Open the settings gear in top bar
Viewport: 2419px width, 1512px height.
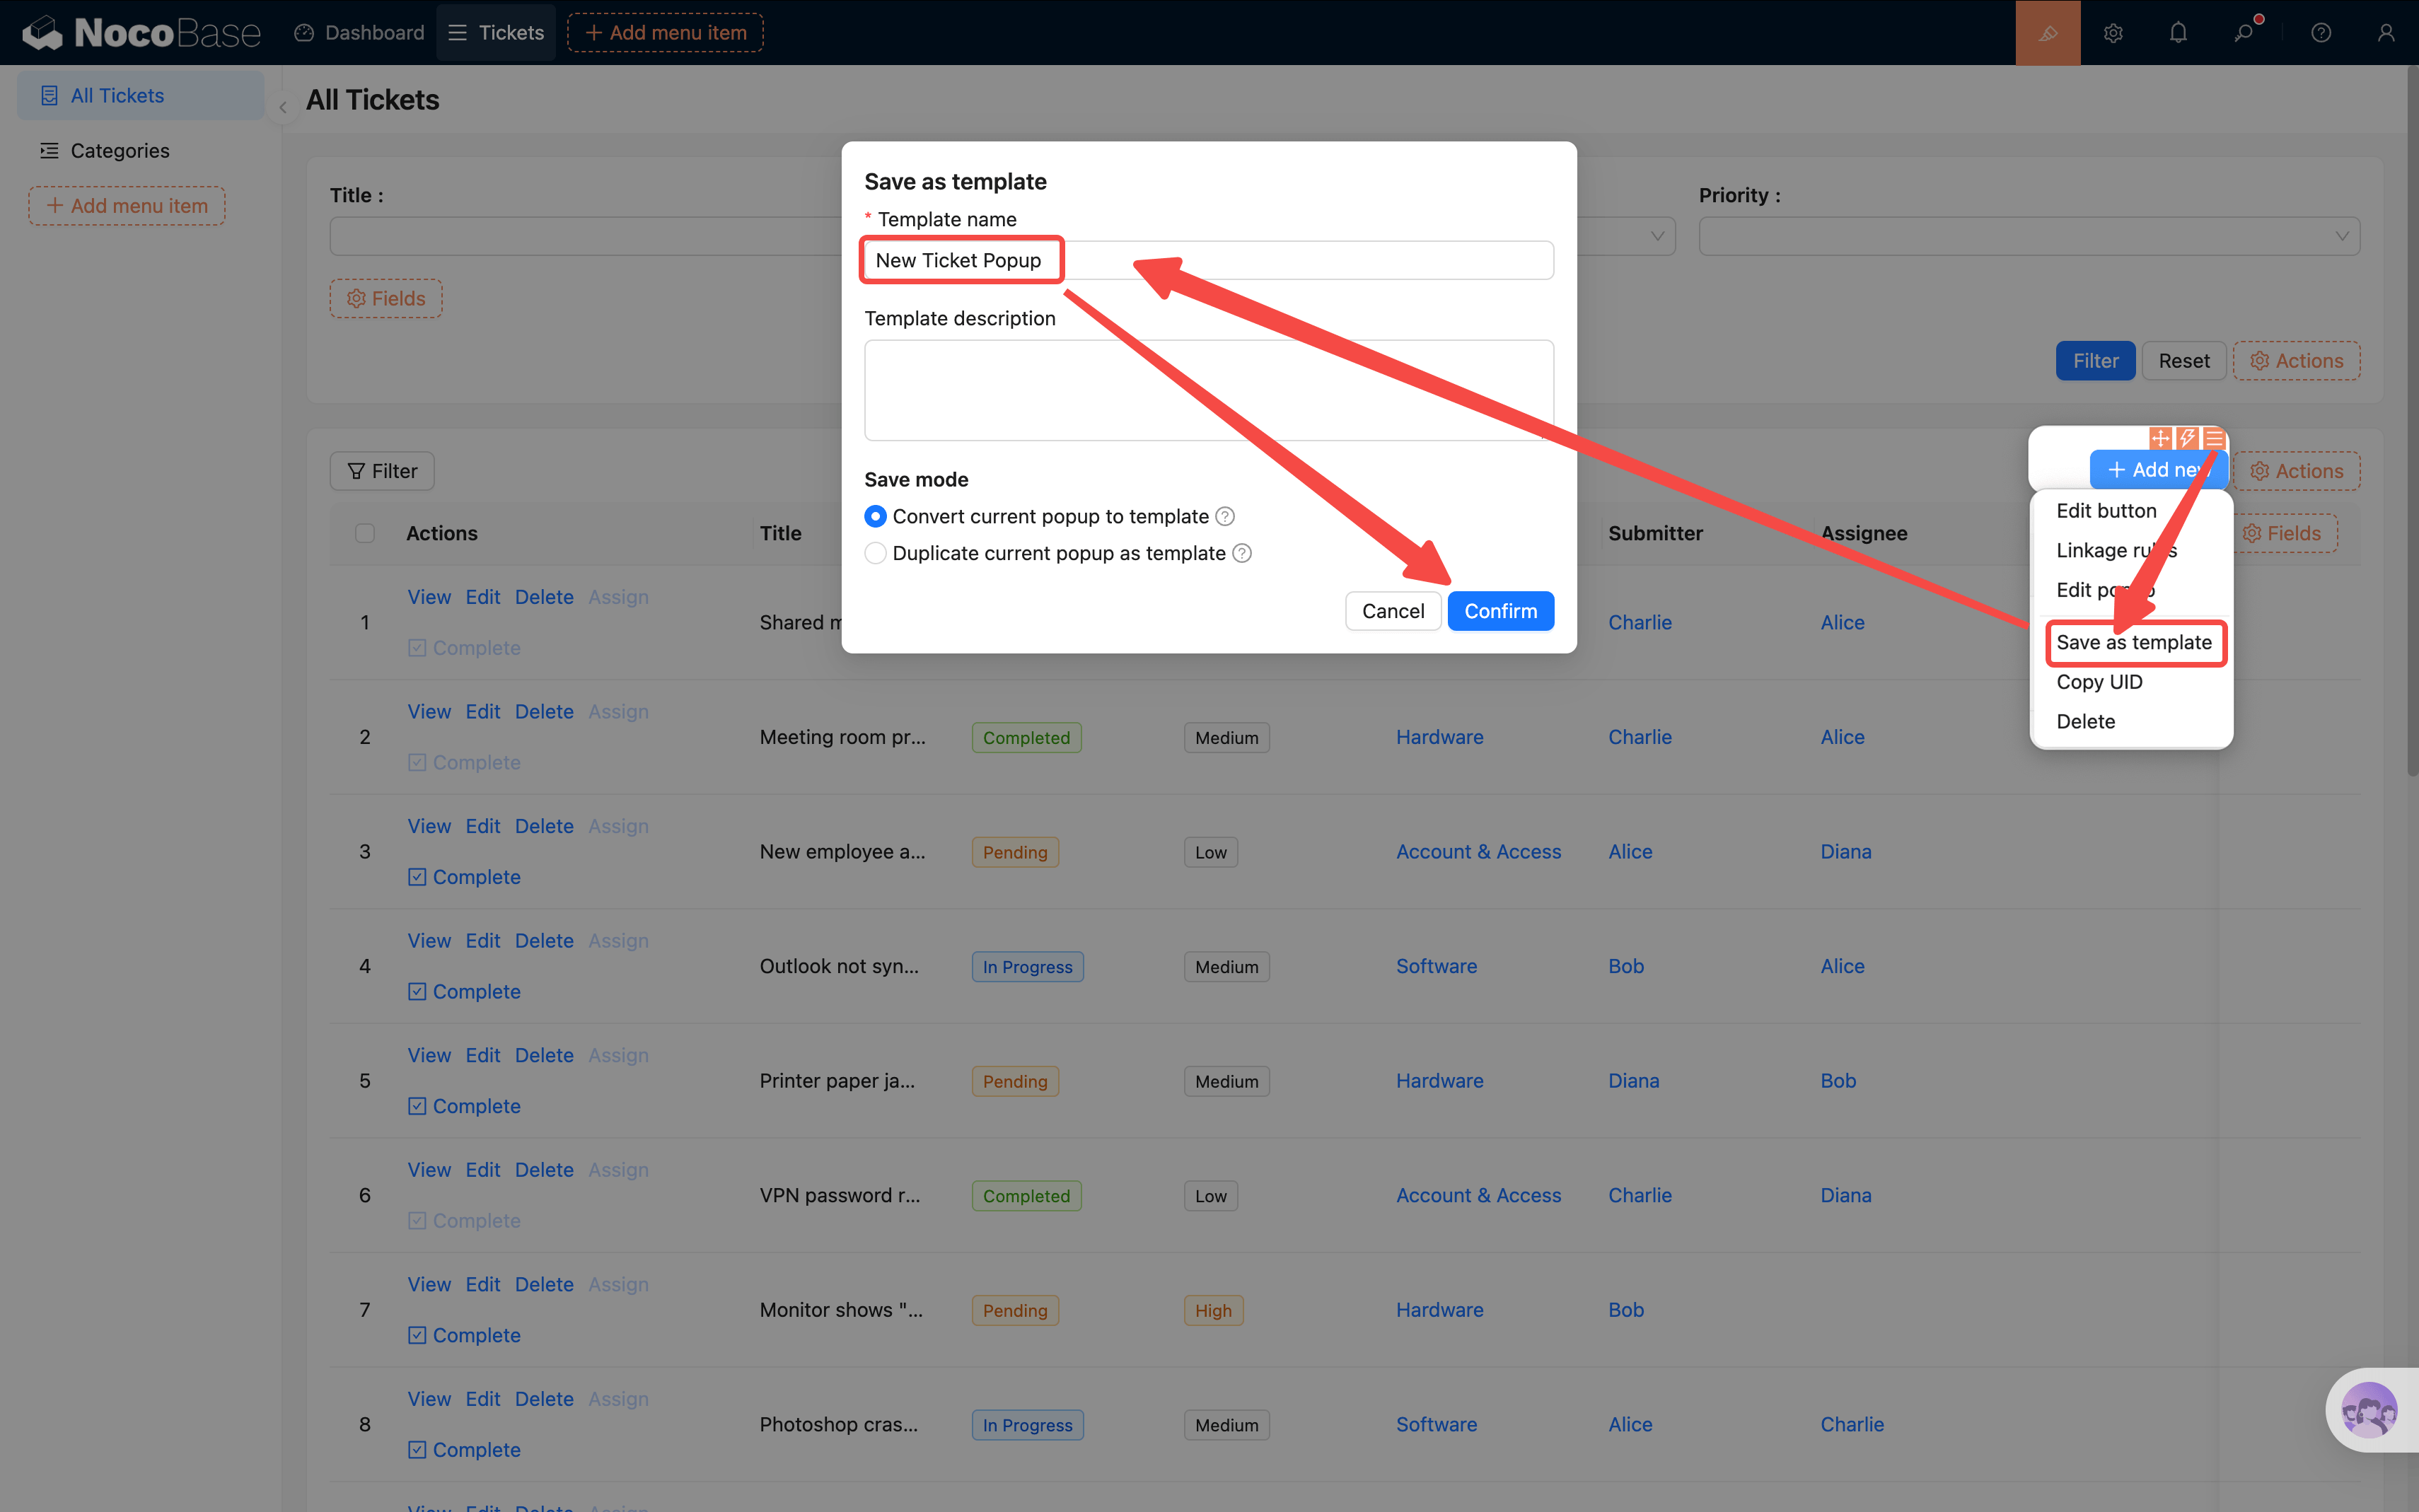(x=2112, y=33)
